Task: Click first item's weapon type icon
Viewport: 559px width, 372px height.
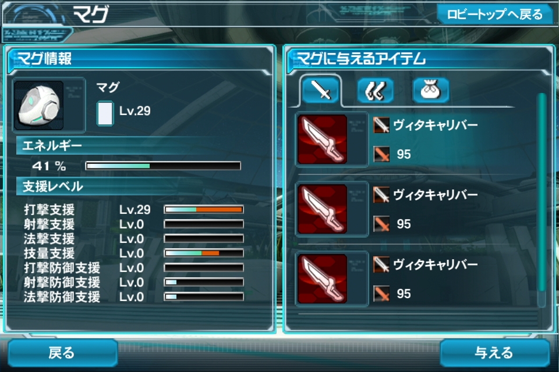Action: tap(381, 125)
